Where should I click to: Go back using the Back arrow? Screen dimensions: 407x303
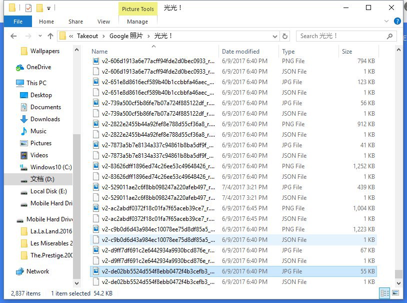(13, 36)
